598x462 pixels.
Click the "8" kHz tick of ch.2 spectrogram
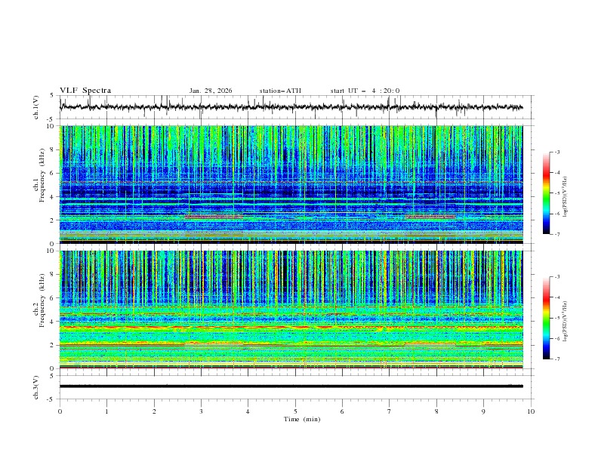point(54,274)
